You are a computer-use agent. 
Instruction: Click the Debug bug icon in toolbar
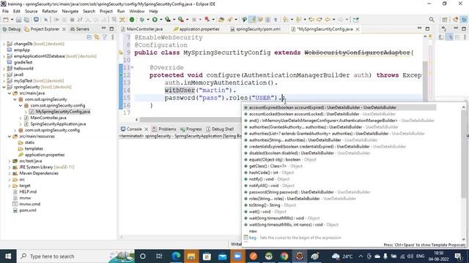tap(141, 20)
